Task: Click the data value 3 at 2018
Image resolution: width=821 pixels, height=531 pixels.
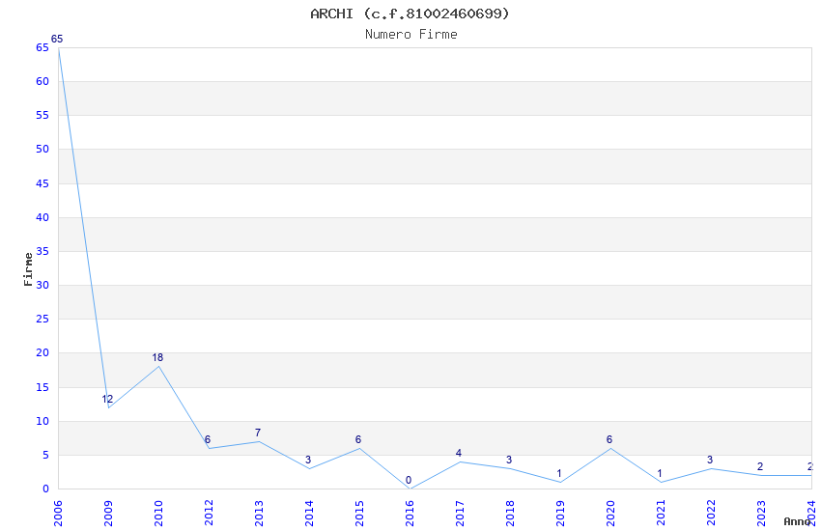Action: tap(509, 460)
